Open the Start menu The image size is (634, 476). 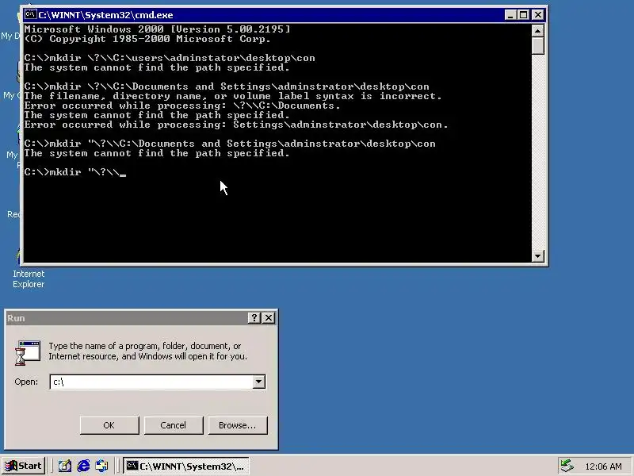(x=24, y=466)
